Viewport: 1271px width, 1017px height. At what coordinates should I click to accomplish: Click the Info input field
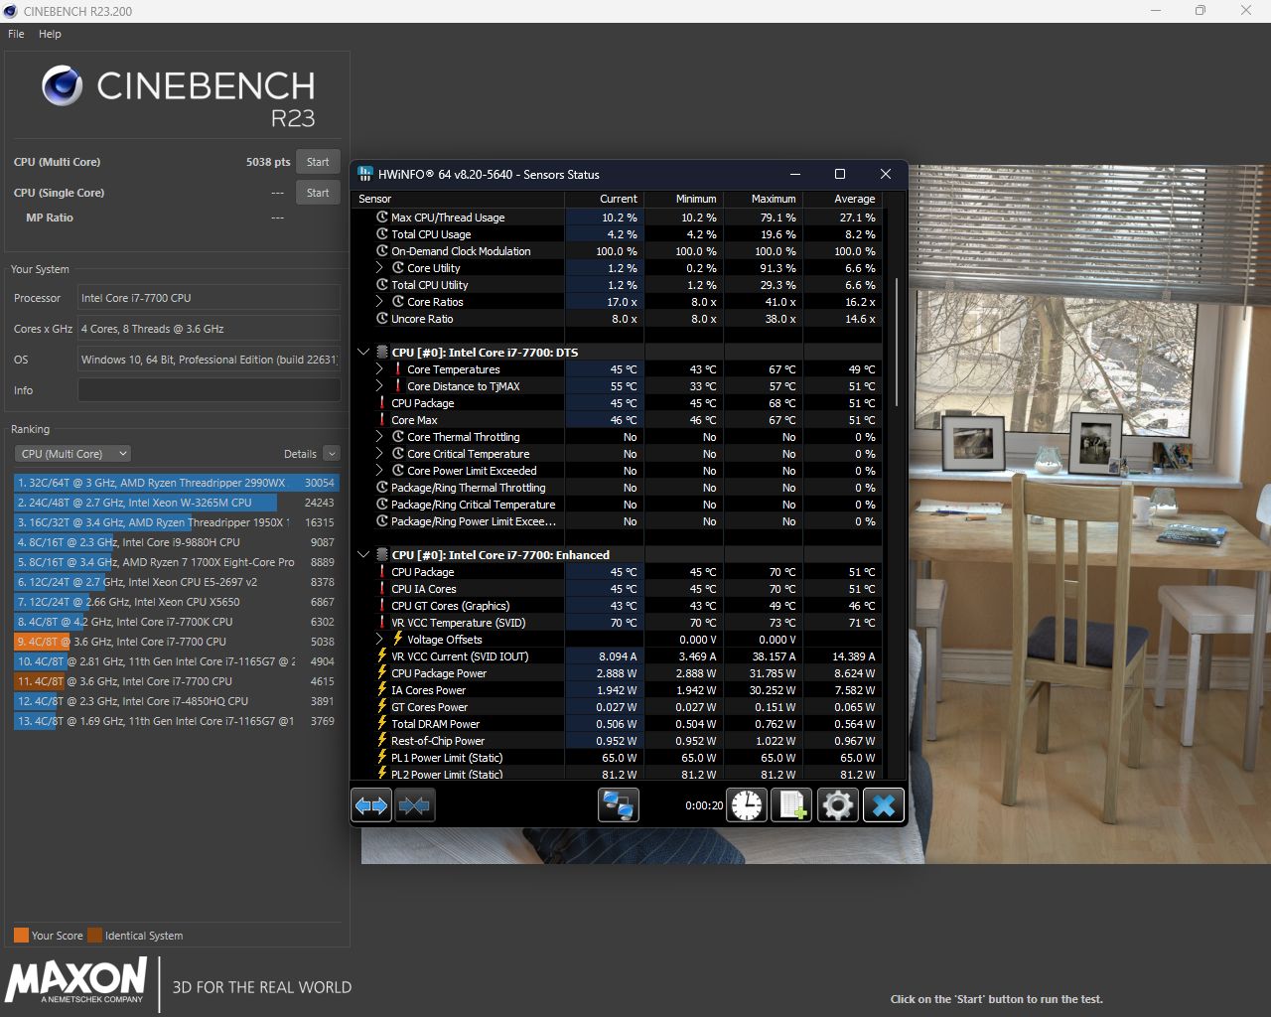(209, 390)
